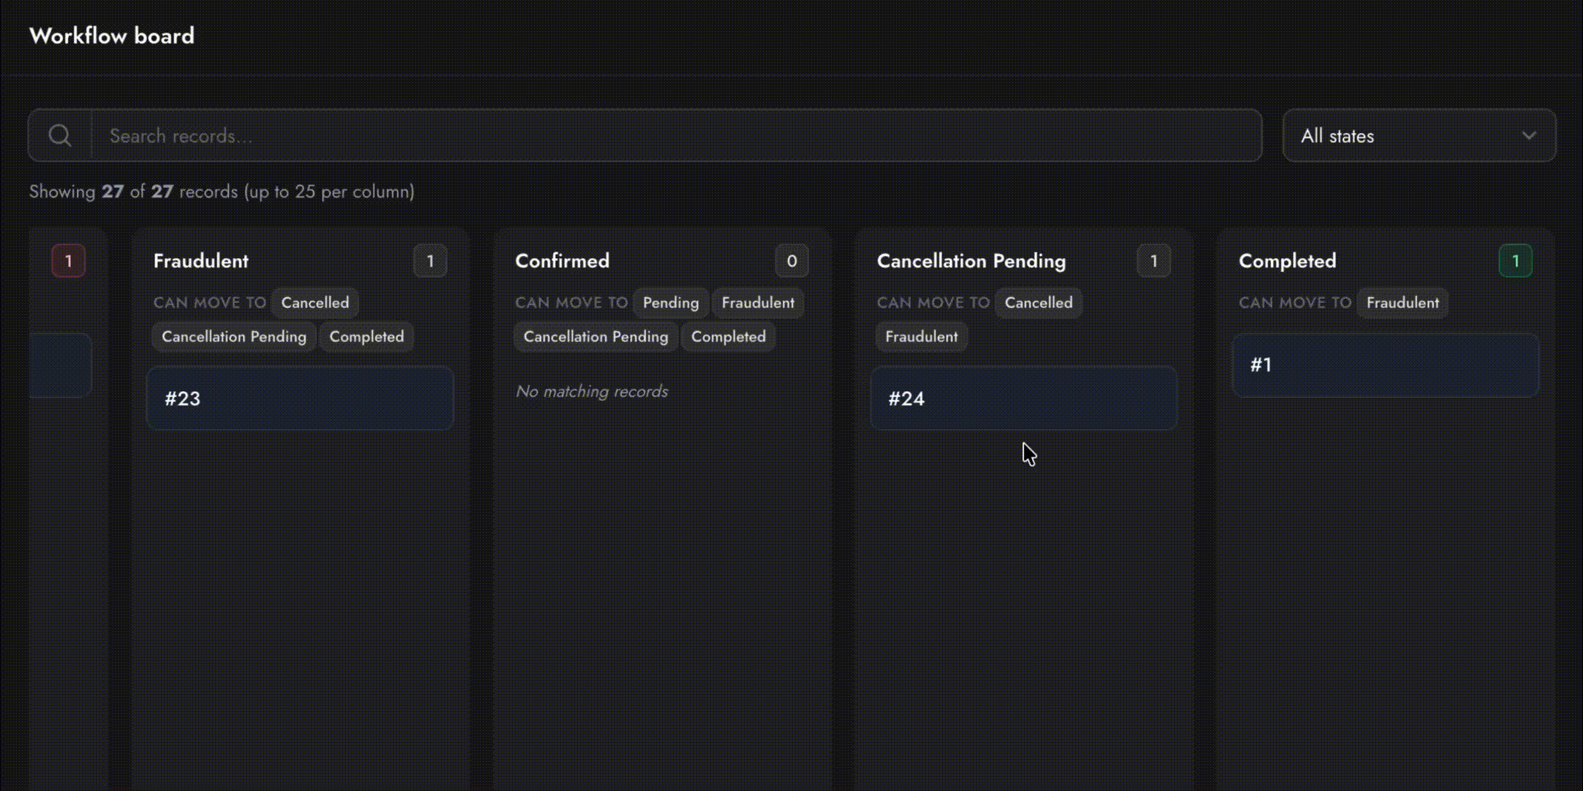Click the Cancellation Pending count badge
1583x791 pixels.
[1154, 261]
